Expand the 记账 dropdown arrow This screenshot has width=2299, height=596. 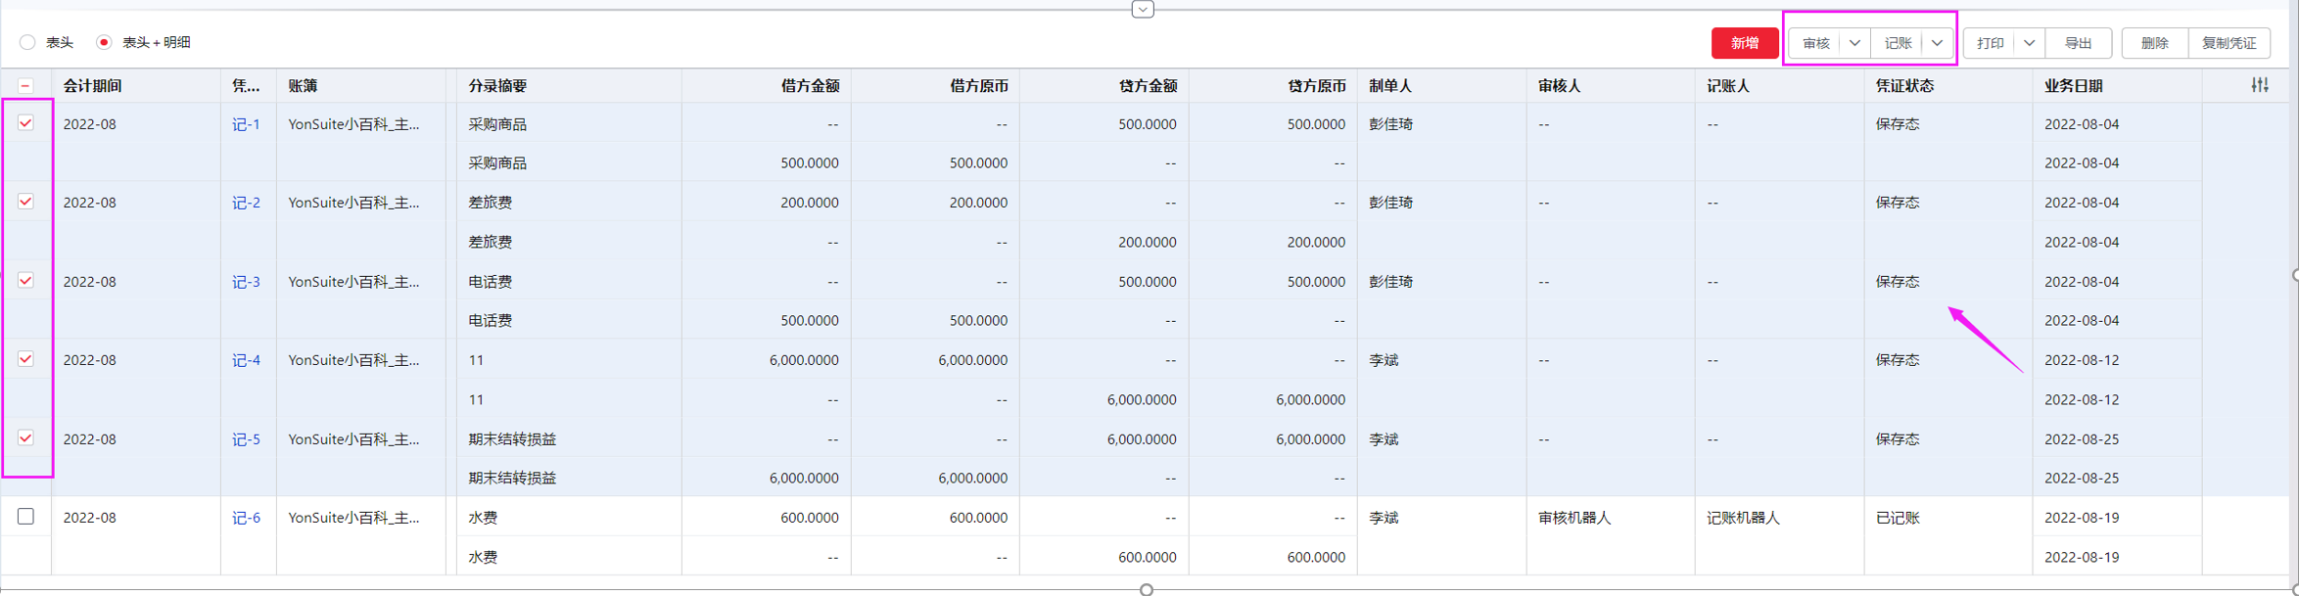[1937, 43]
